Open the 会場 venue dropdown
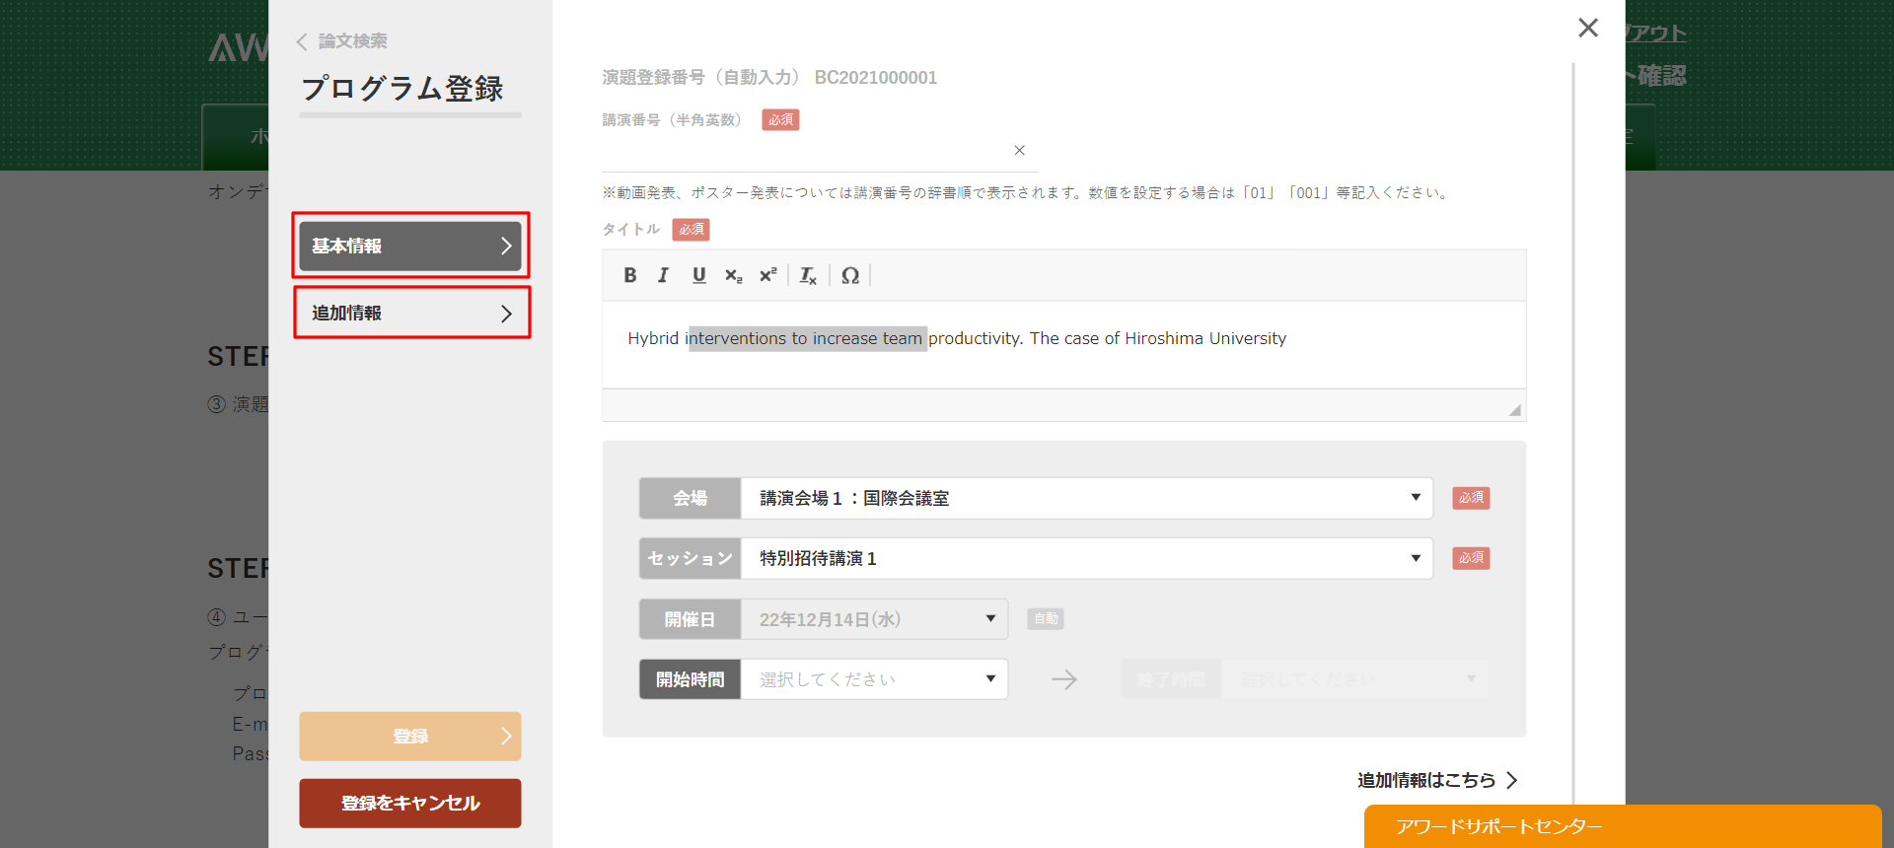Viewport: 1894px width, 848px height. 1085,498
